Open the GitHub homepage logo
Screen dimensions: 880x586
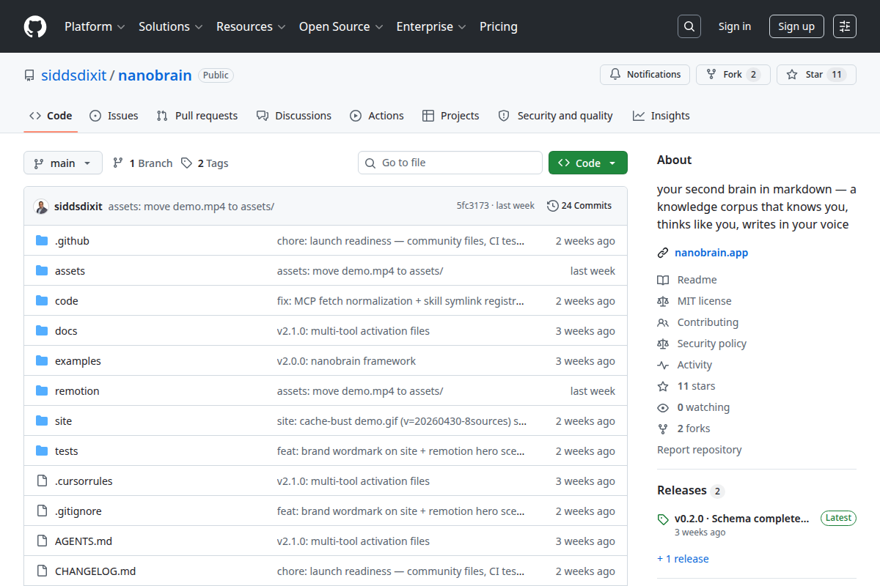coord(35,26)
